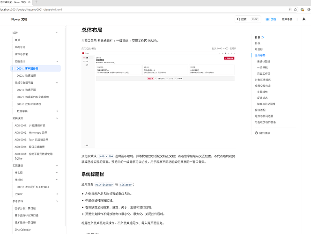The width and height of the screenshot is (311, 234).
Task: Open 技术指标计算口径 reference
Action: (x=25, y=222)
